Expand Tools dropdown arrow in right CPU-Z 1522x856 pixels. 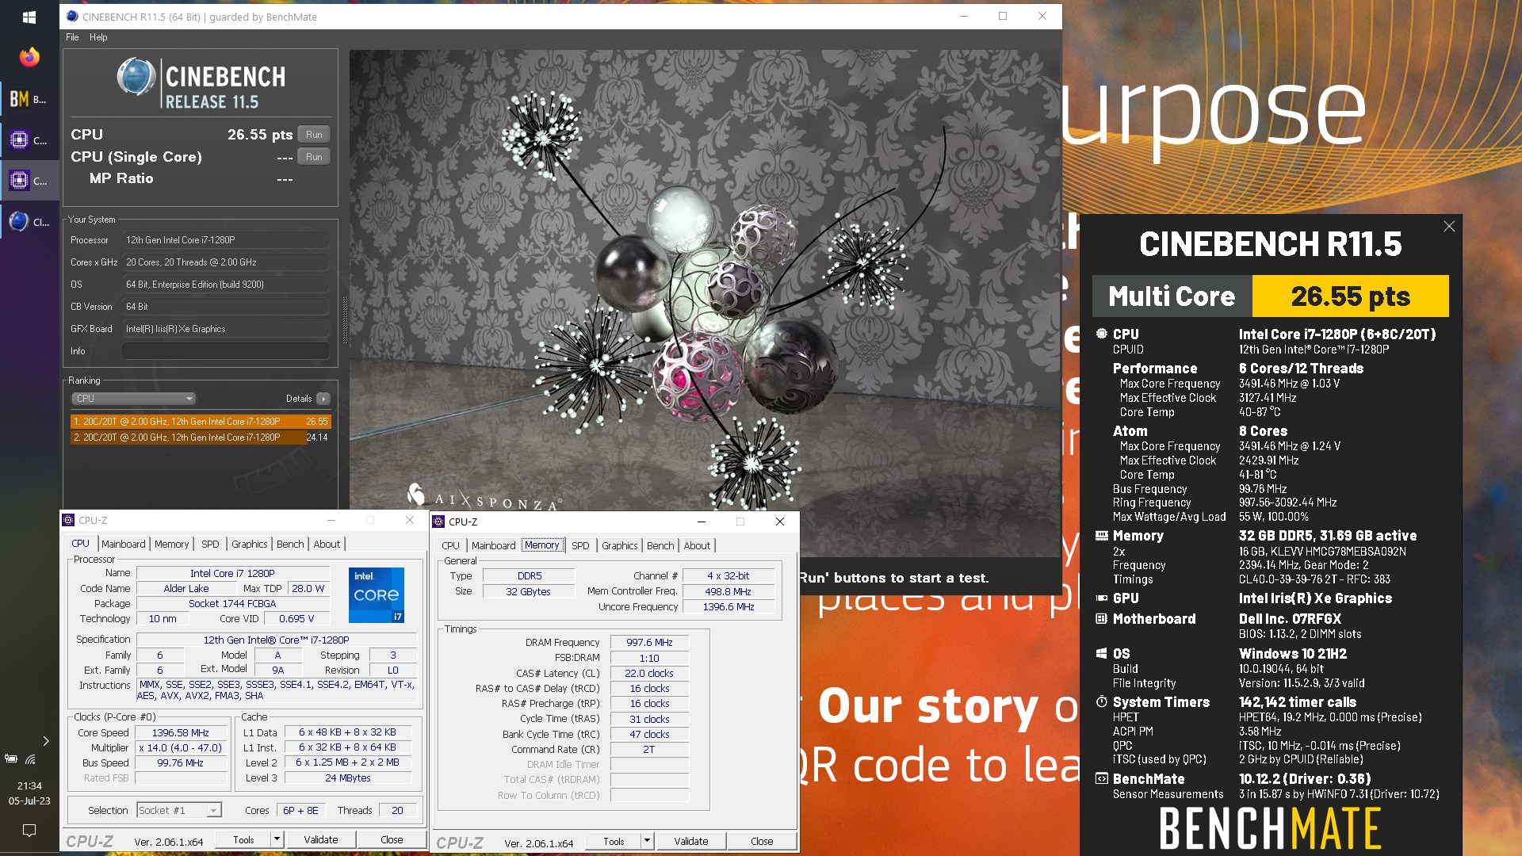click(647, 841)
